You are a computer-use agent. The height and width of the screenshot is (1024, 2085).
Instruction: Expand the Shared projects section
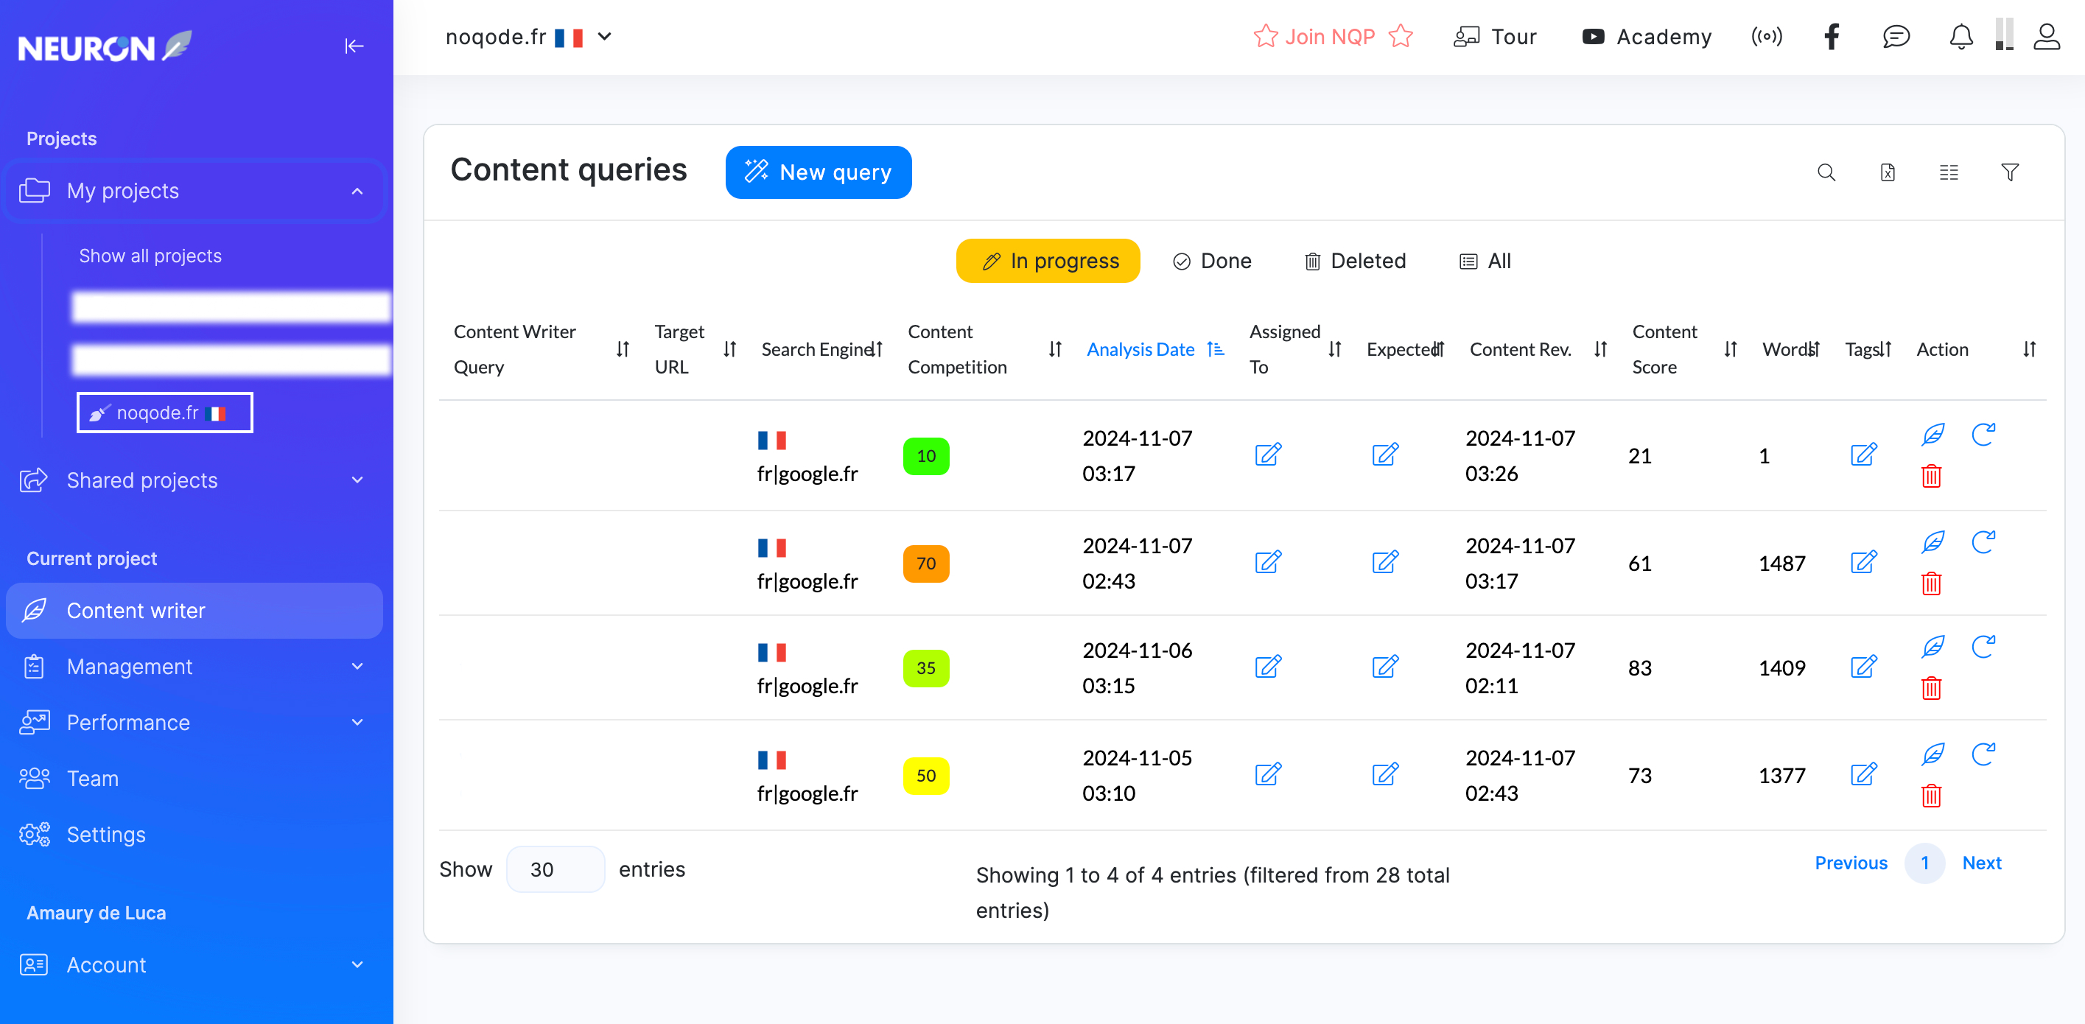tap(141, 480)
